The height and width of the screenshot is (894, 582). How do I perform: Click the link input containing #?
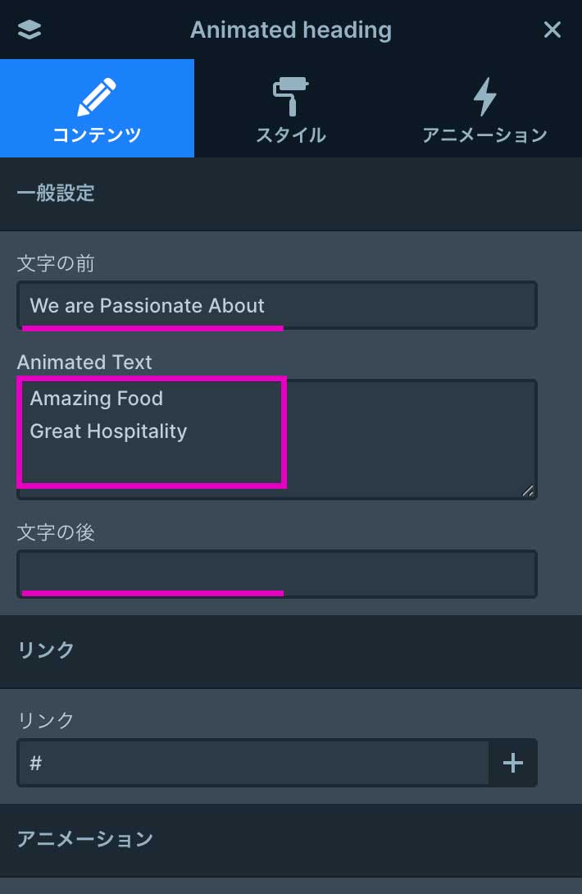pyautogui.click(x=254, y=764)
